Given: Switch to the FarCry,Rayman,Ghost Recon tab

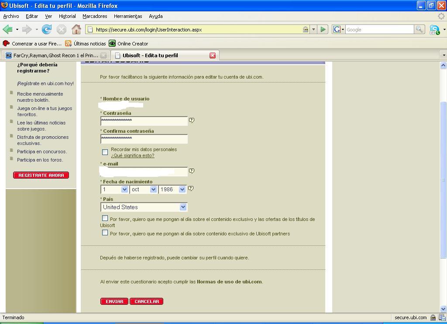Looking at the screenshot, I should (55, 55).
